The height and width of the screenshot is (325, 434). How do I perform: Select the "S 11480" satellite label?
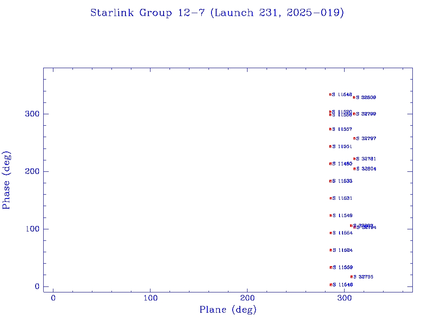(342, 164)
